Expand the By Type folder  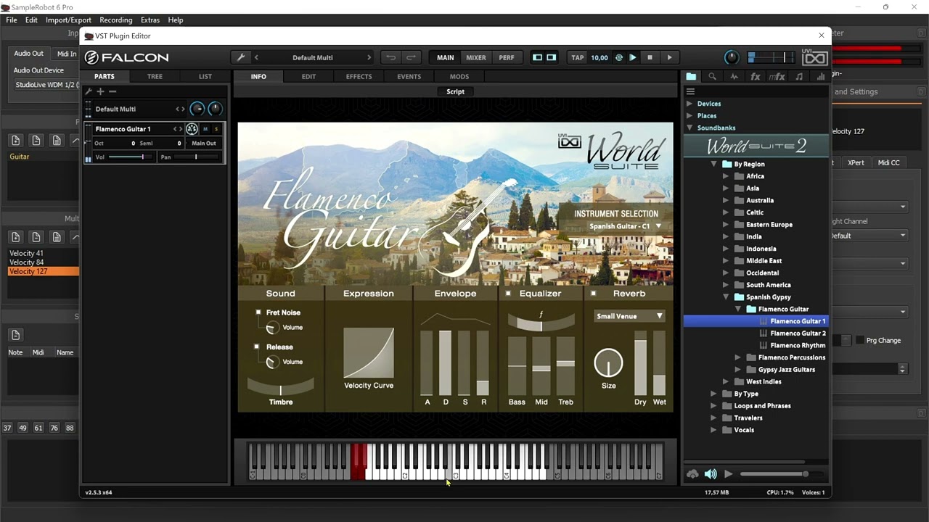point(713,394)
